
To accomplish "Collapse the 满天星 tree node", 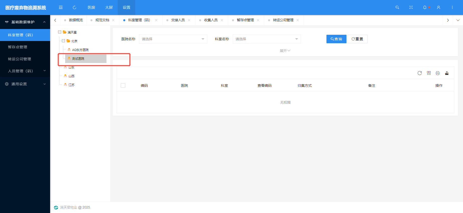I will [x=60, y=32].
